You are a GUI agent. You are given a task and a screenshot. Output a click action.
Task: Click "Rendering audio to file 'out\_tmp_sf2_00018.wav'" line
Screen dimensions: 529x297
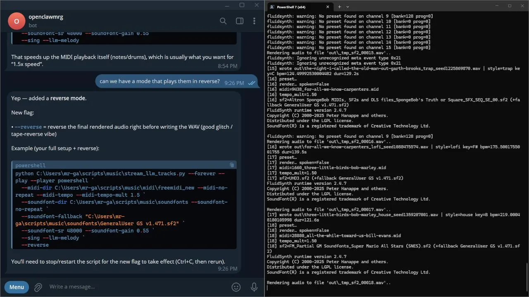pos(329,283)
